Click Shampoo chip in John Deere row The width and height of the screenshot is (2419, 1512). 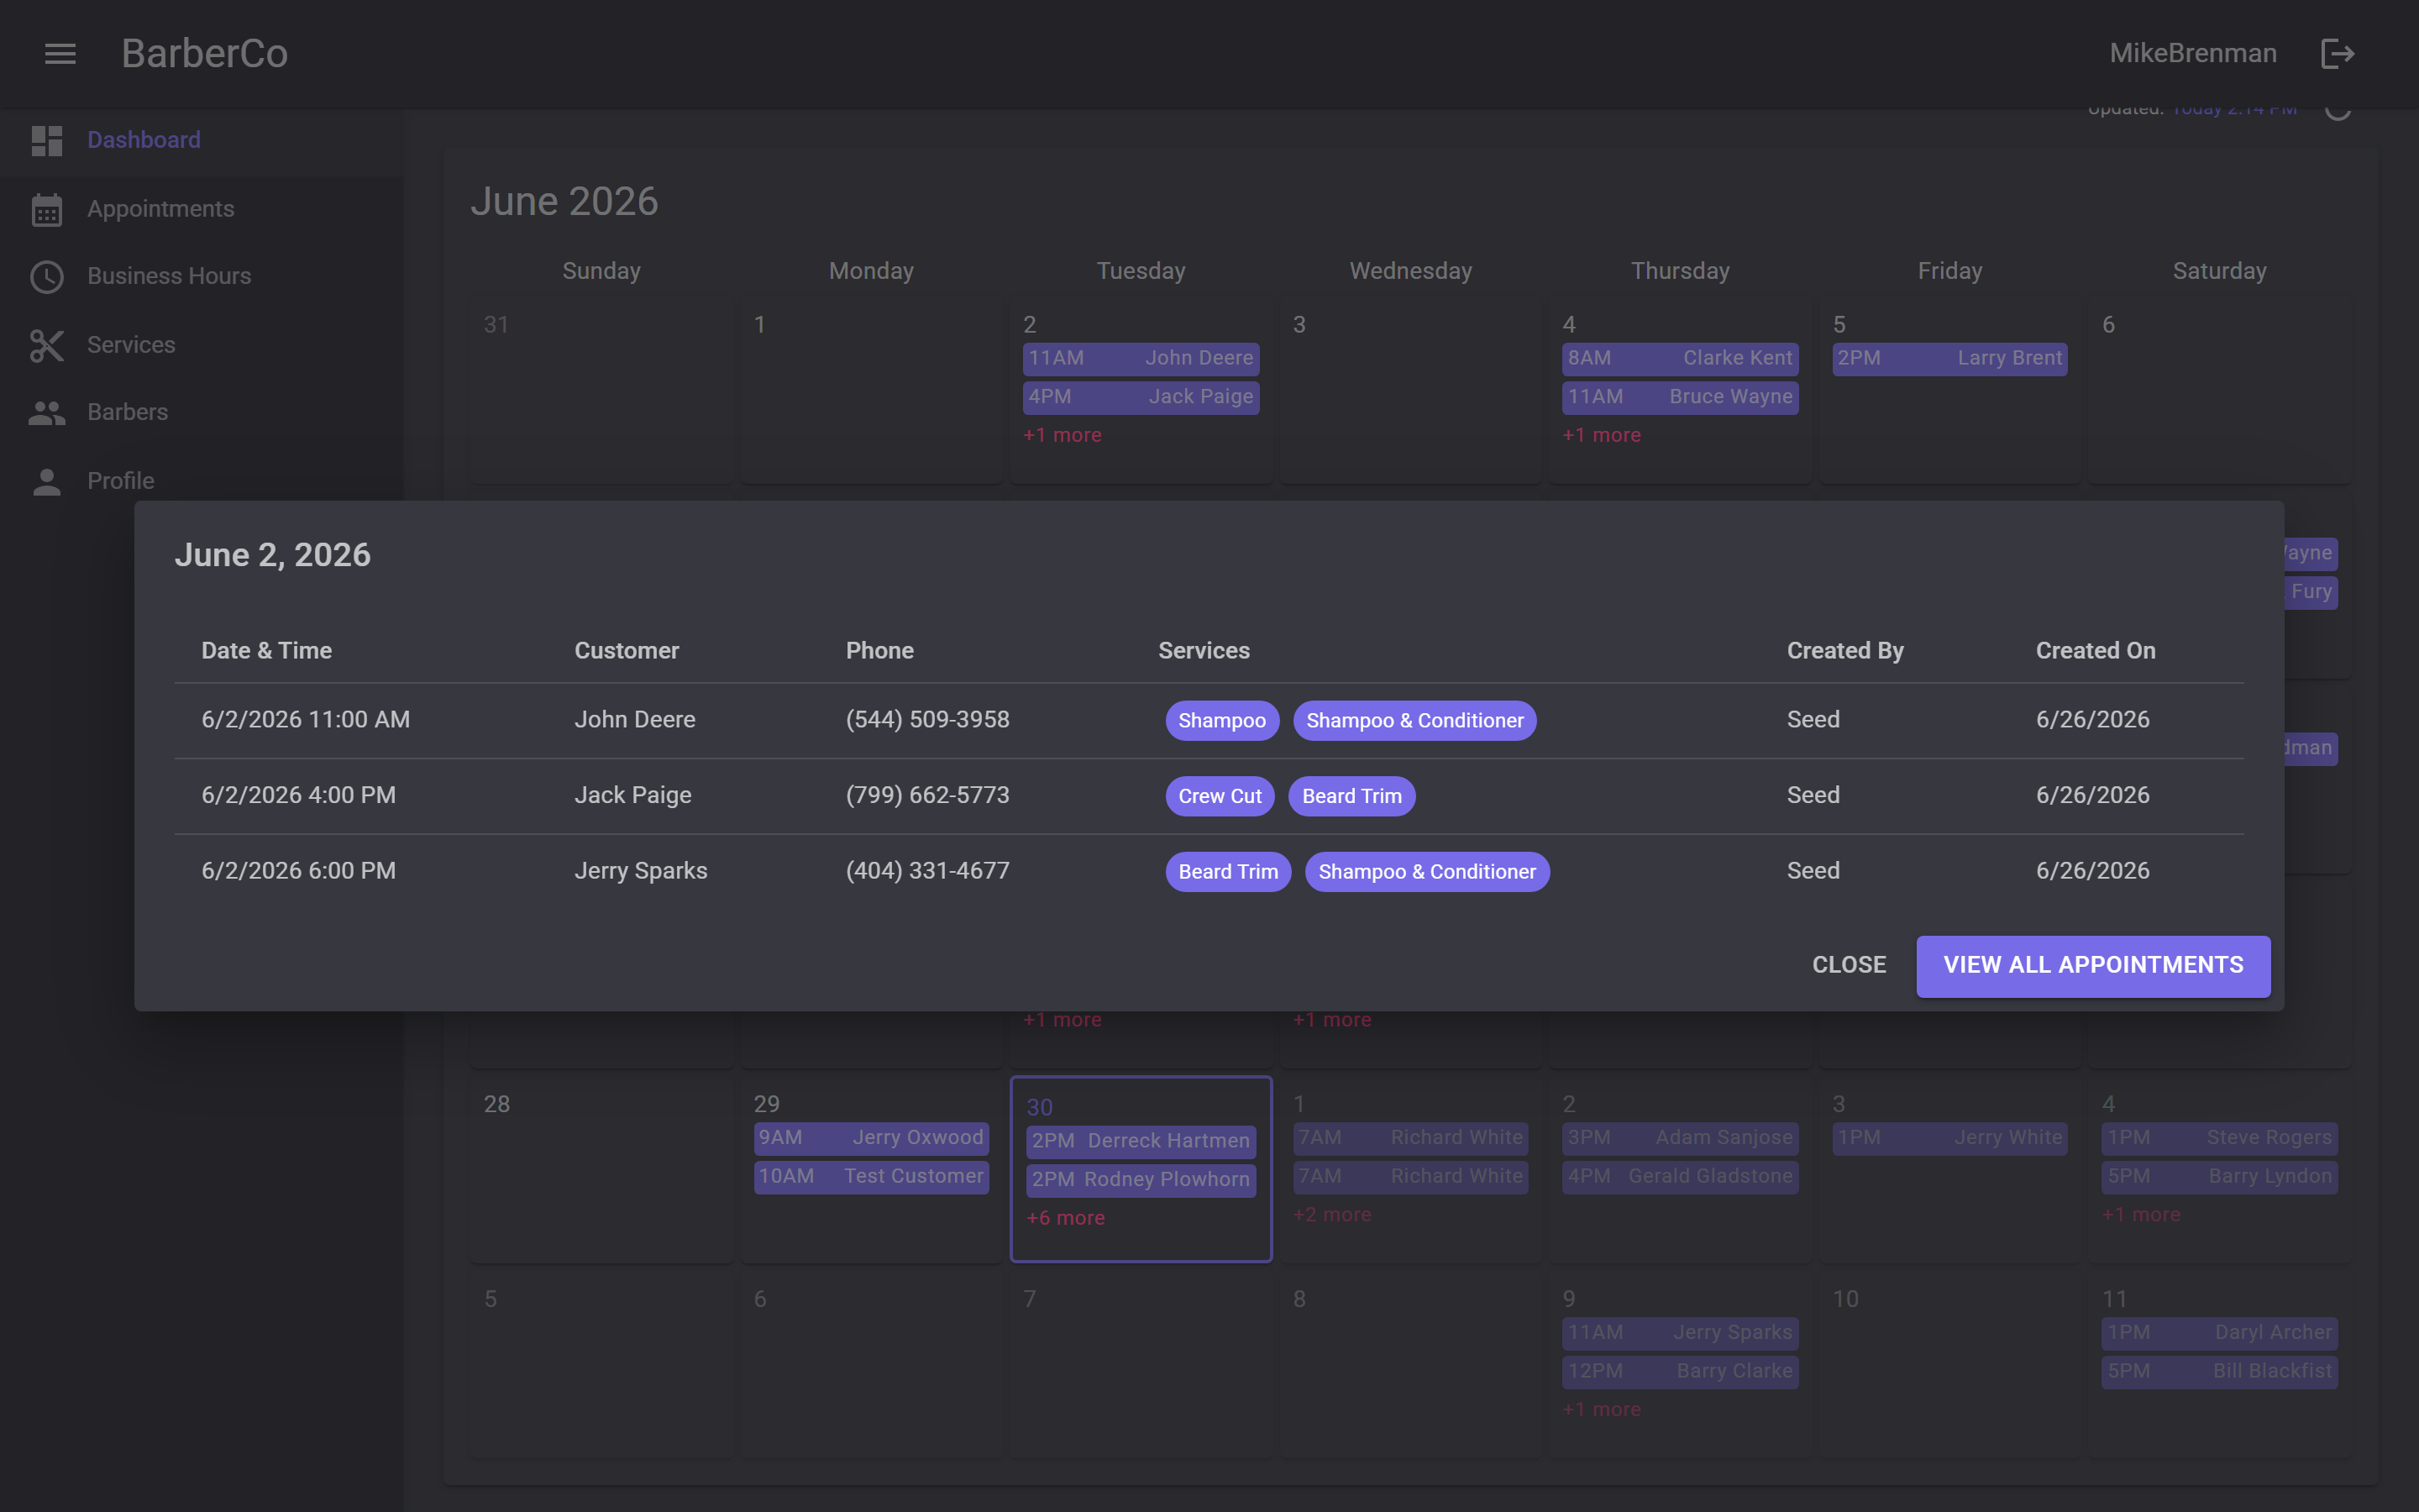coord(1221,721)
